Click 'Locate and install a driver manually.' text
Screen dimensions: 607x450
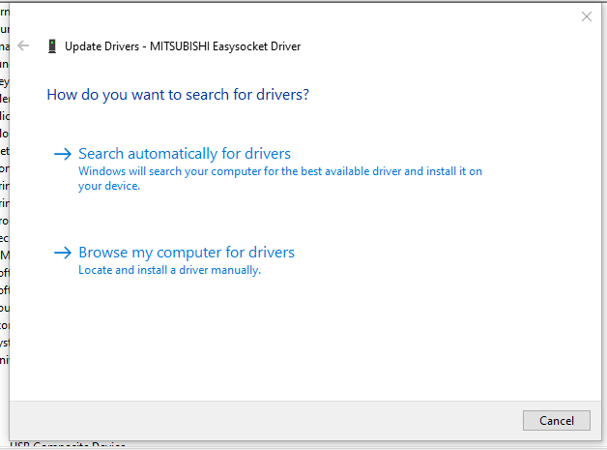click(169, 270)
